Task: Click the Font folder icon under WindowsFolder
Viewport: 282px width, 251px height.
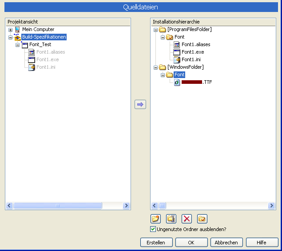Action: (170, 75)
